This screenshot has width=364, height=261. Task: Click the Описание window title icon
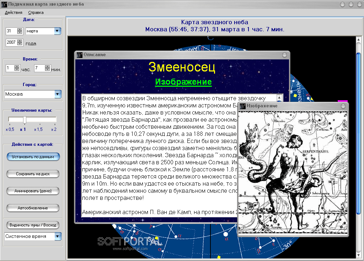(x=80, y=55)
